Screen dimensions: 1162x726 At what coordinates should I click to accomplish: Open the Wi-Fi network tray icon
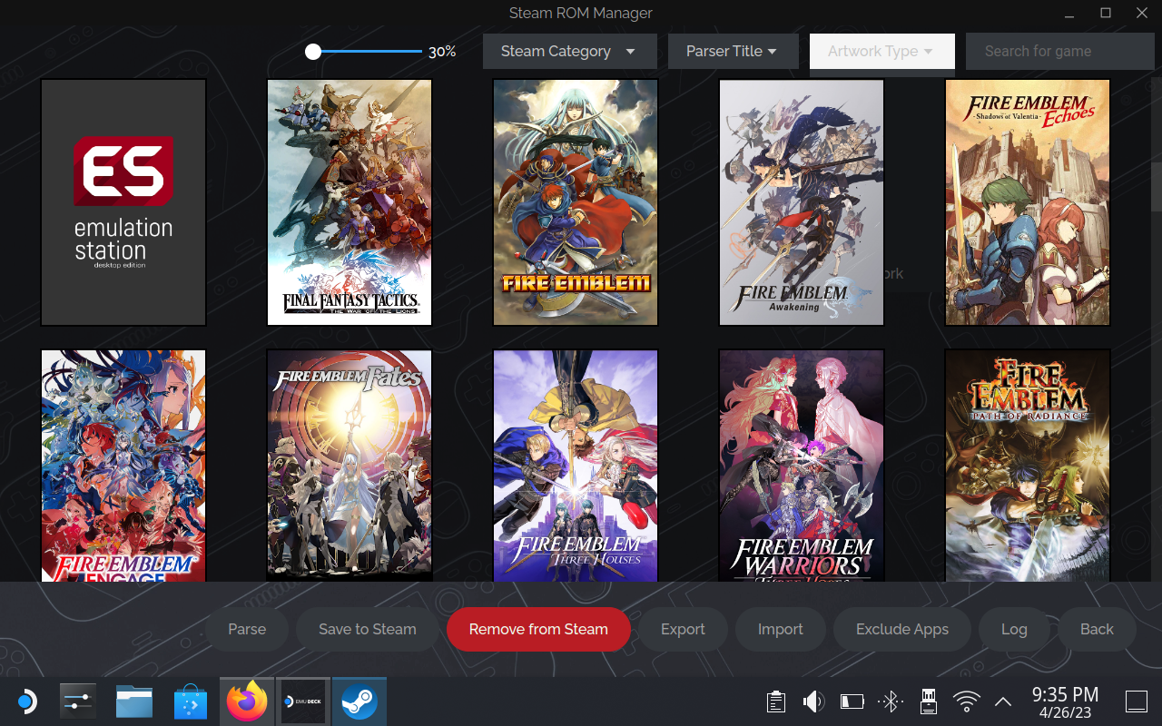click(x=966, y=701)
